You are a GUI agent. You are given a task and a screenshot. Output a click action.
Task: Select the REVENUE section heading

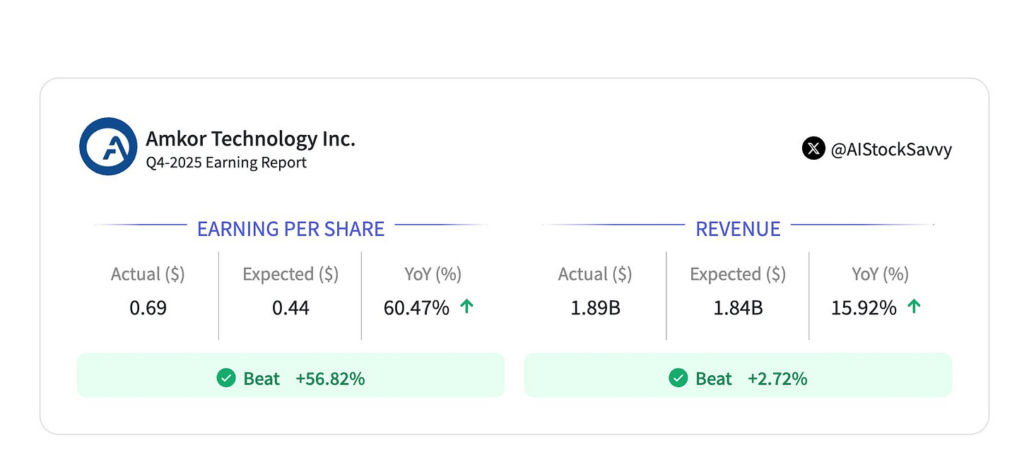[x=738, y=229]
